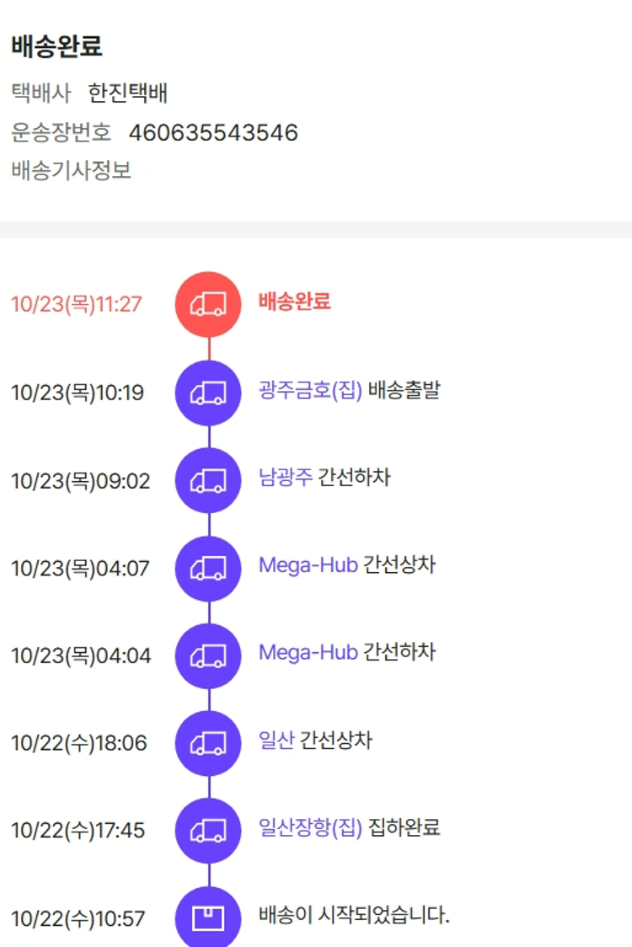The image size is (632, 947).
Task: Click truck icon beside 일산 간선상차
Action: 208,743
